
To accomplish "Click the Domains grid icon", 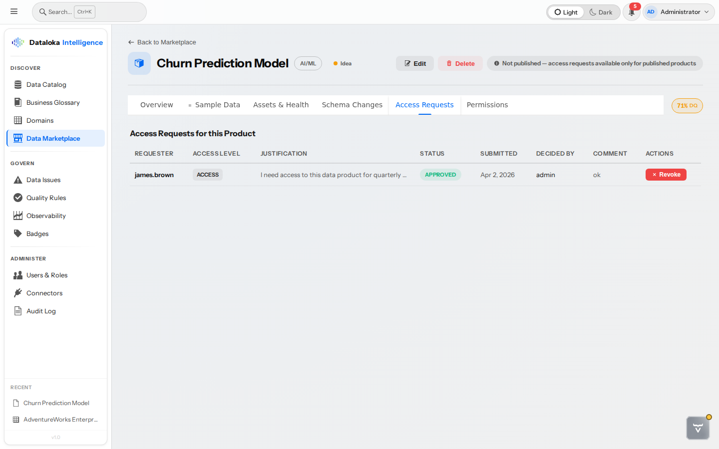I will tap(17, 120).
